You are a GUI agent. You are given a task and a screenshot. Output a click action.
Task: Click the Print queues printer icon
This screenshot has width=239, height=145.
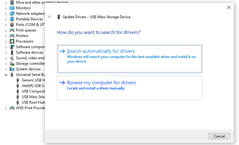coord(12,30)
